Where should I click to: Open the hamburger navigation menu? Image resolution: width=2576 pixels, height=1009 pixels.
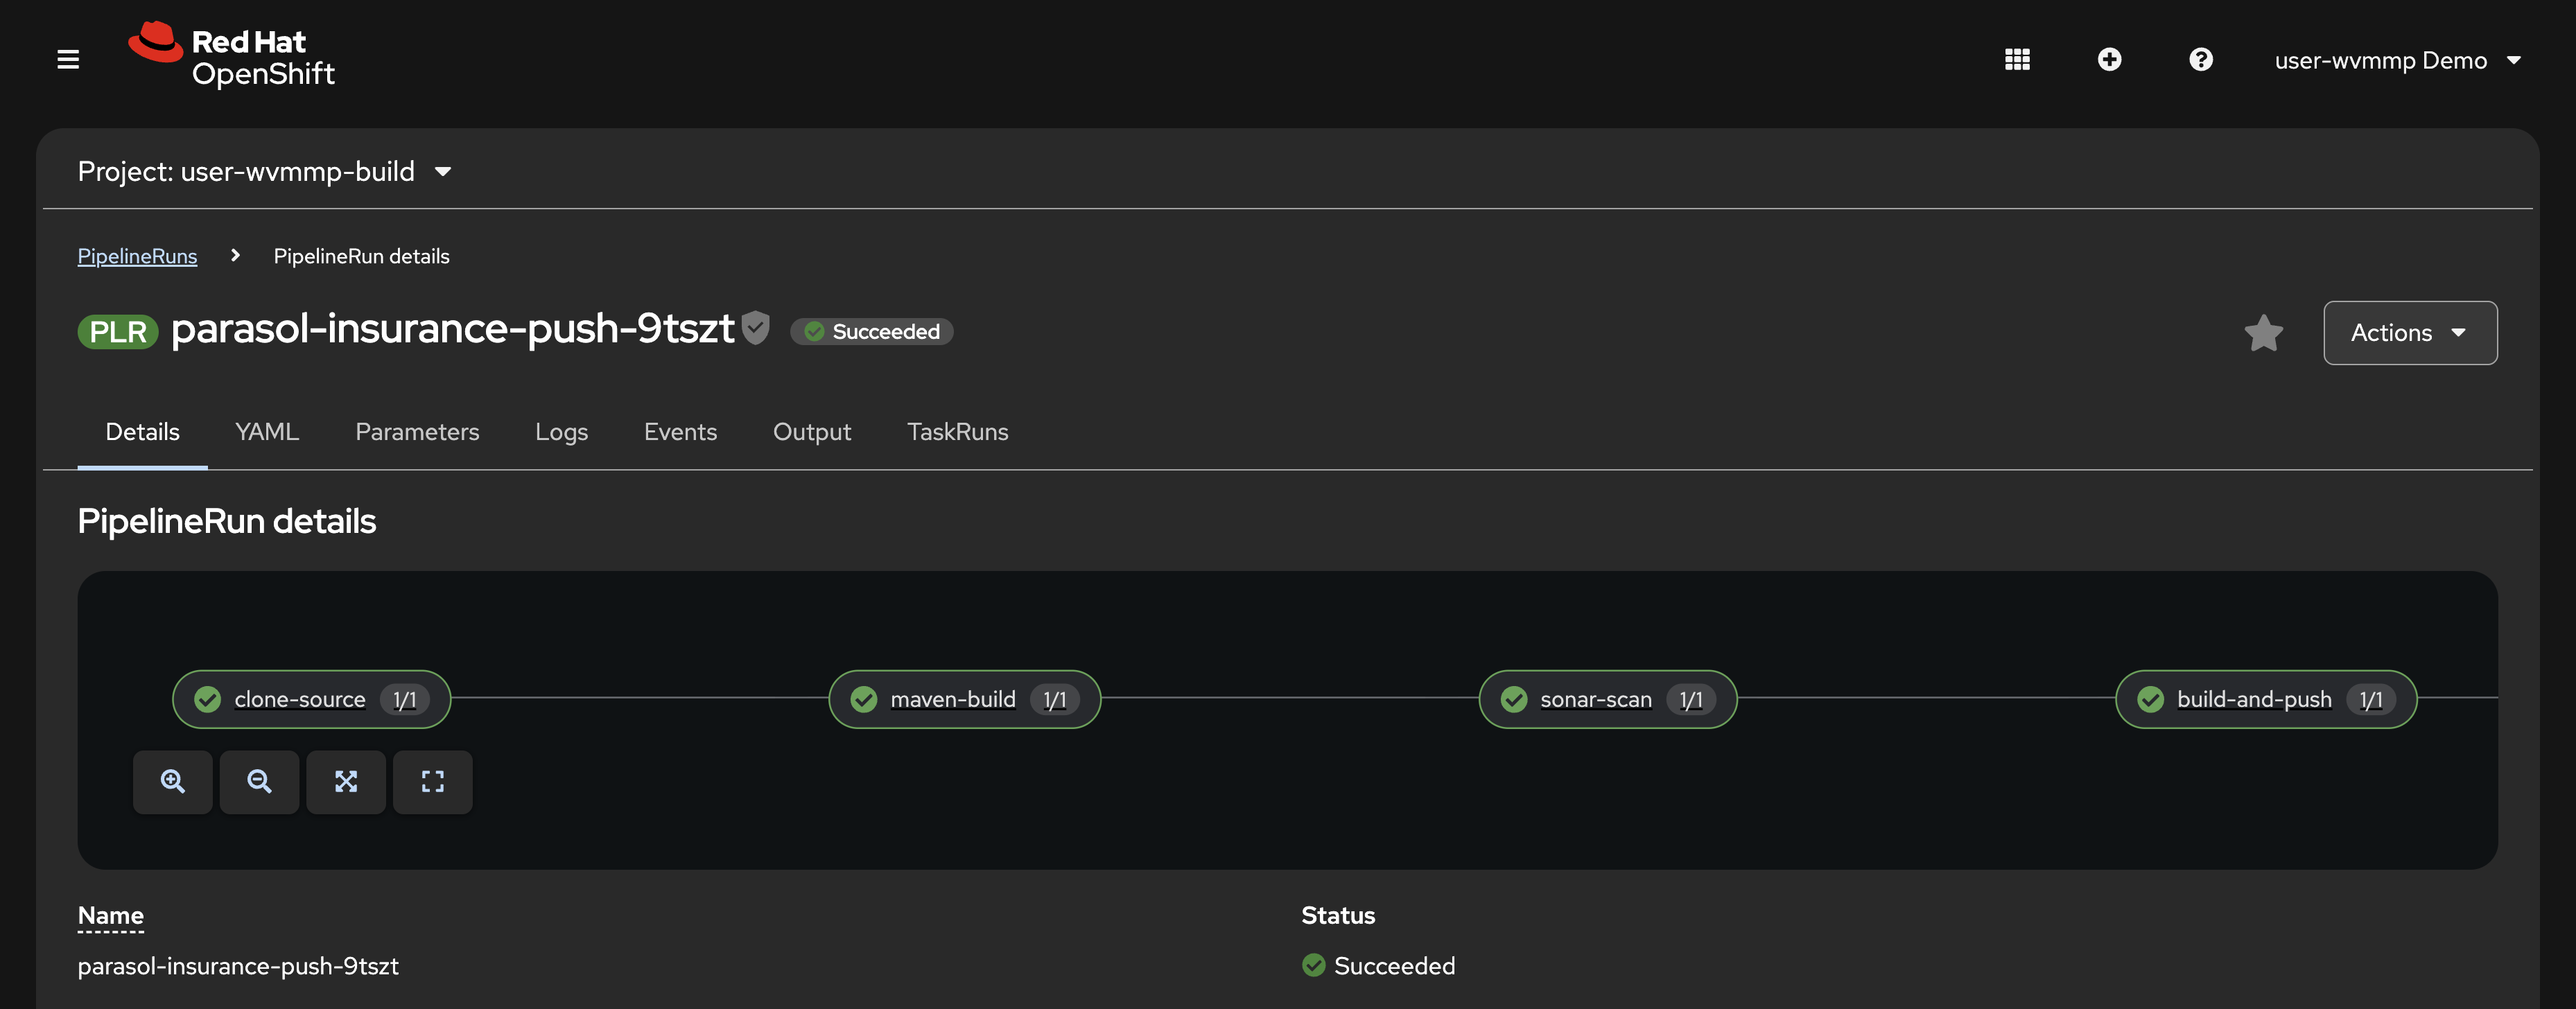click(x=68, y=60)
